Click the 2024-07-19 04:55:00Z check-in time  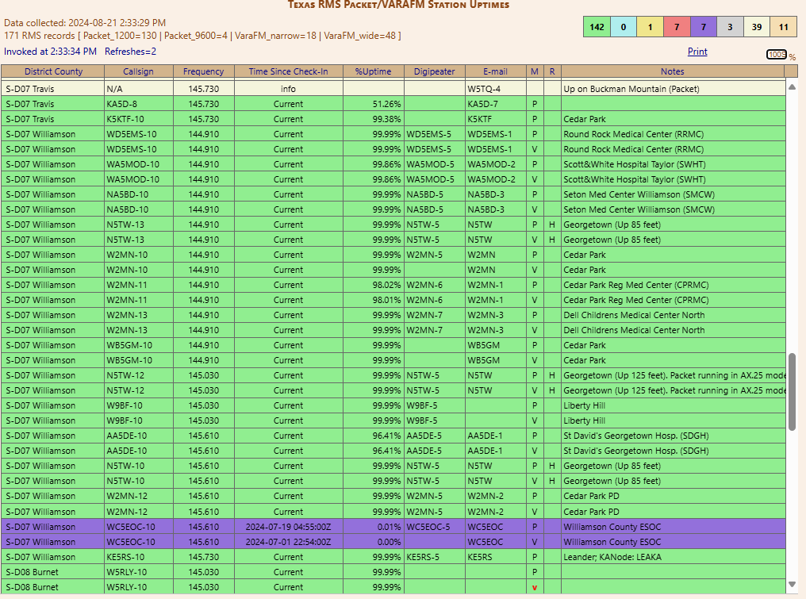coord(289,527)
